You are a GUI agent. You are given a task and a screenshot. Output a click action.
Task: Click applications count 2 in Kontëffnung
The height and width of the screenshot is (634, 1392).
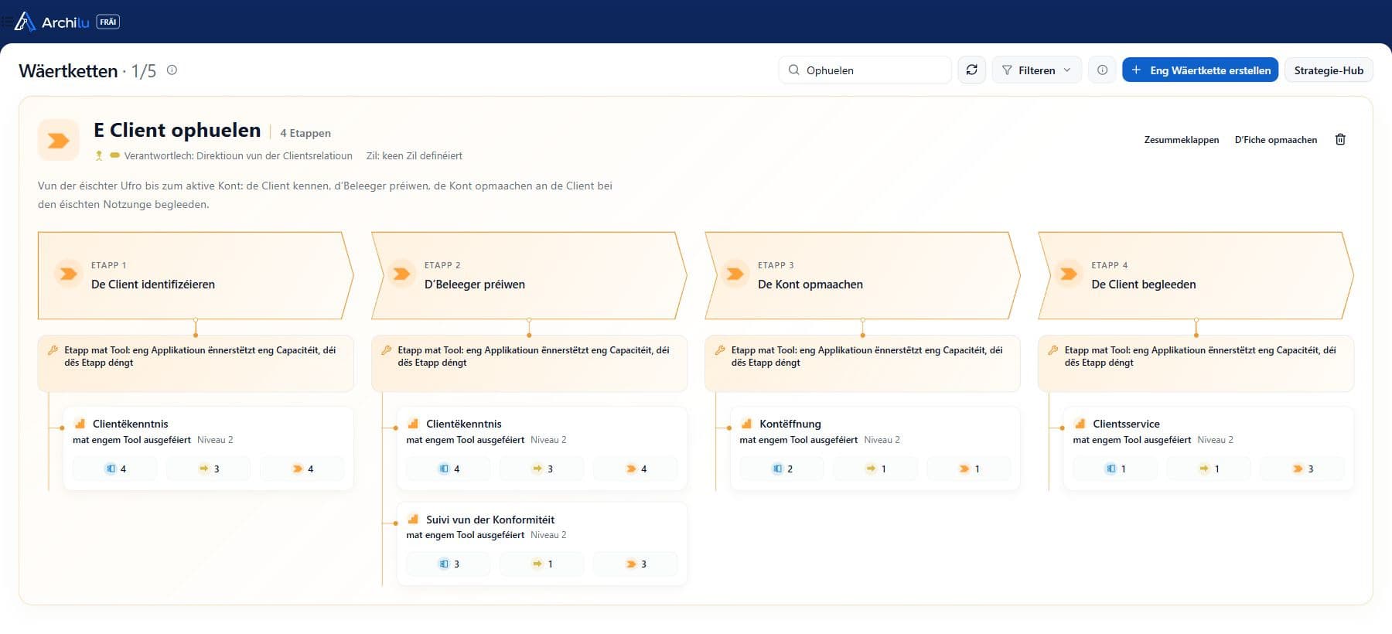782,469
